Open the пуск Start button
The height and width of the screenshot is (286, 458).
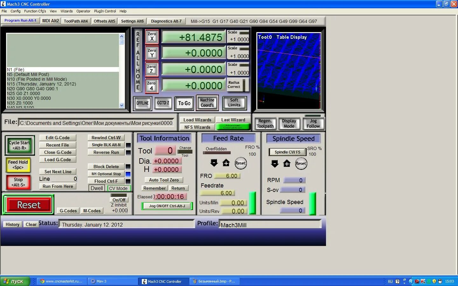tap(15, 281)
